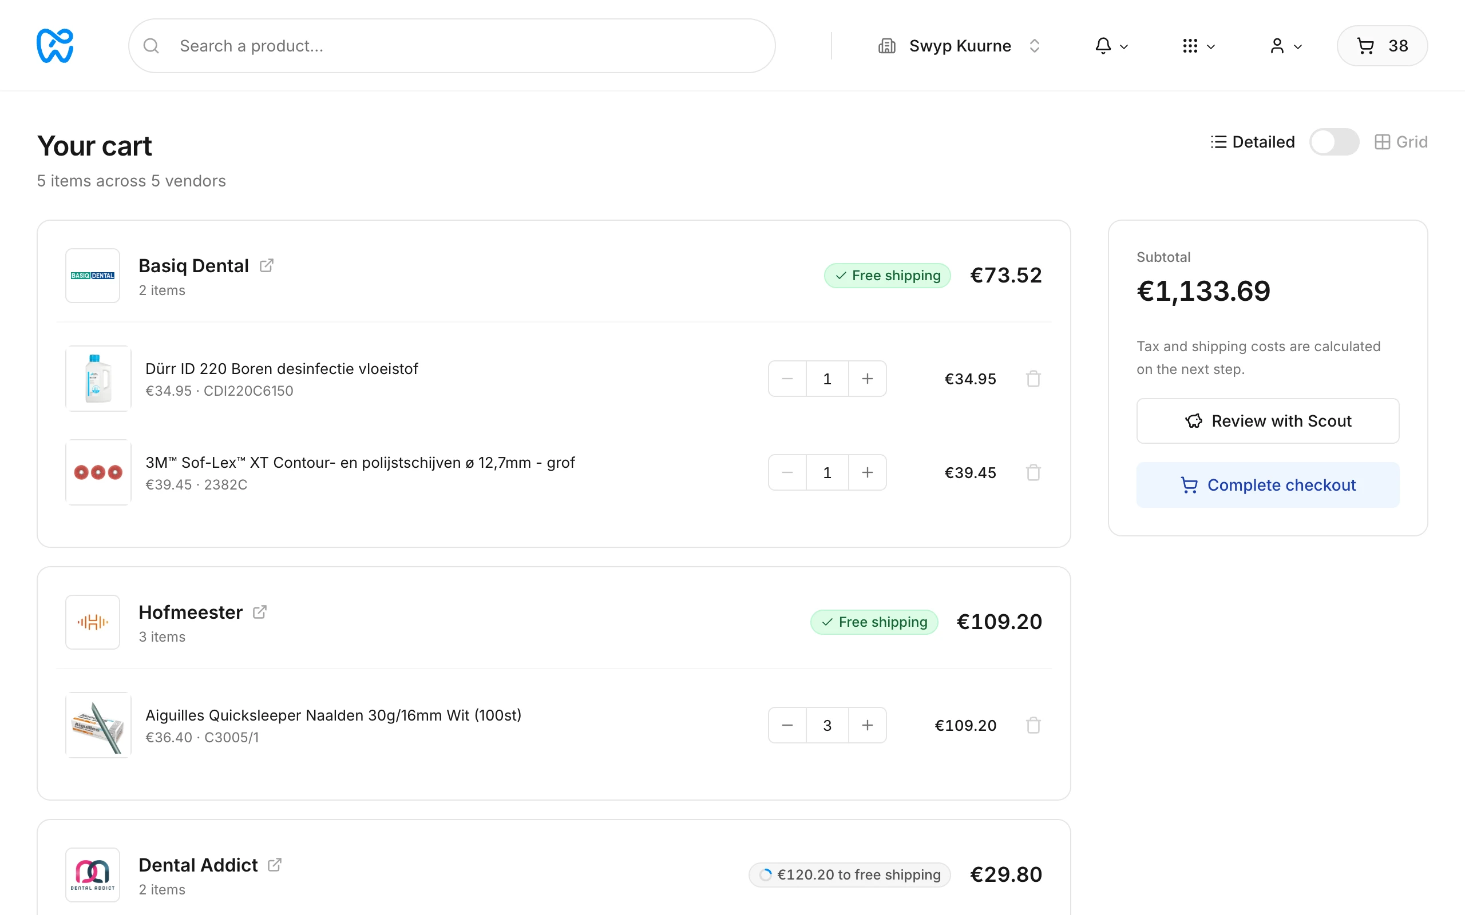Viewport: 1465px width, 915px height.
Task: Click the €1,133.69 subtotal amount
Action: pyautogui.click(x=1203, y=291)
